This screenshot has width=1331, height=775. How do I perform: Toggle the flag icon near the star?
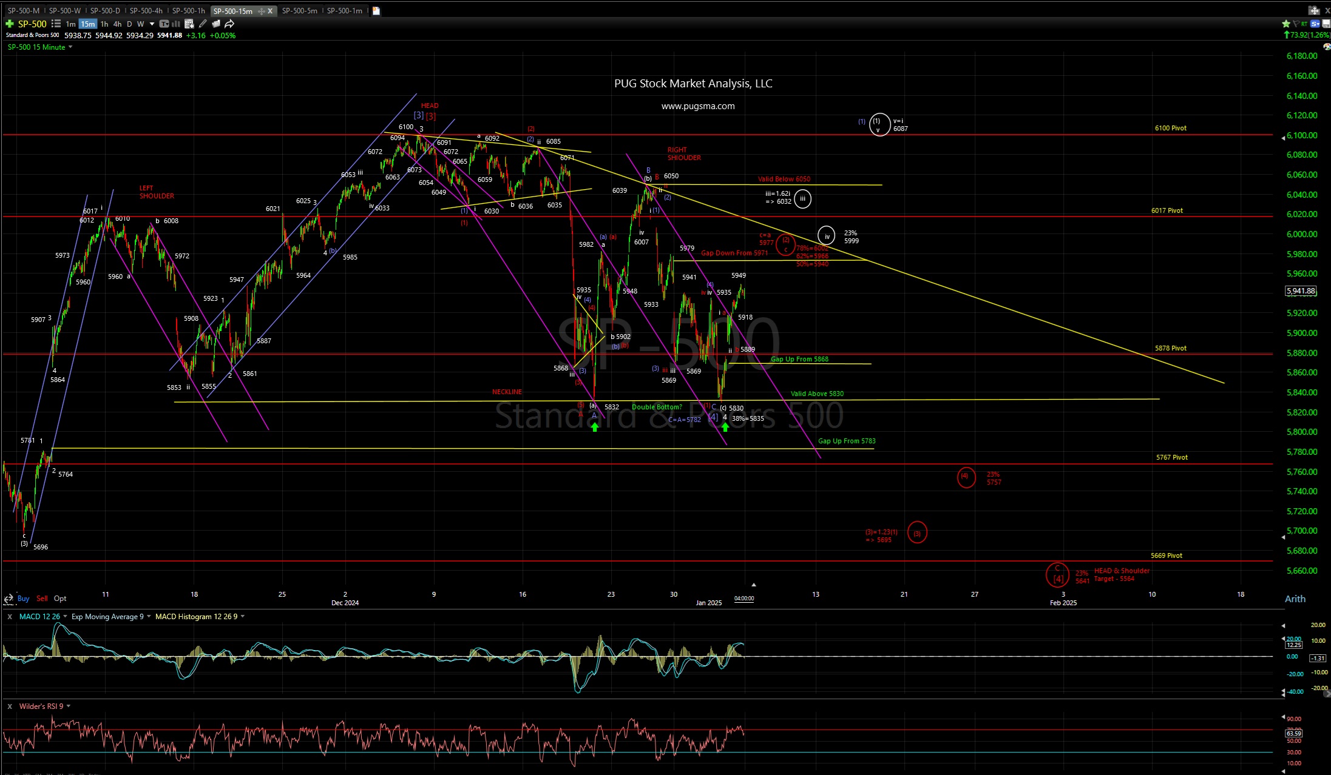point(1296,23)
